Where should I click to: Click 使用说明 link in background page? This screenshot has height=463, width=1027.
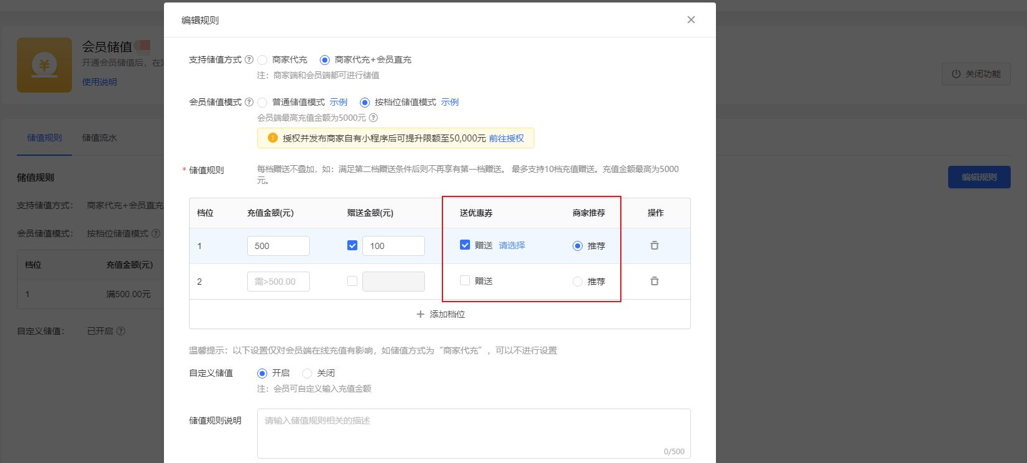tap(100, 82)
